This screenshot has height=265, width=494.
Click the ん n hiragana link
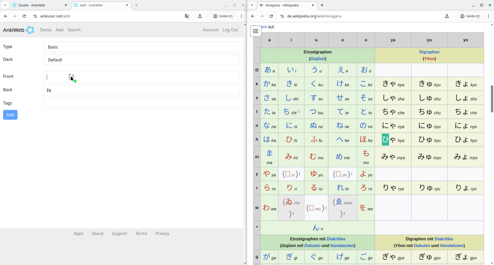tap(316, 228)
